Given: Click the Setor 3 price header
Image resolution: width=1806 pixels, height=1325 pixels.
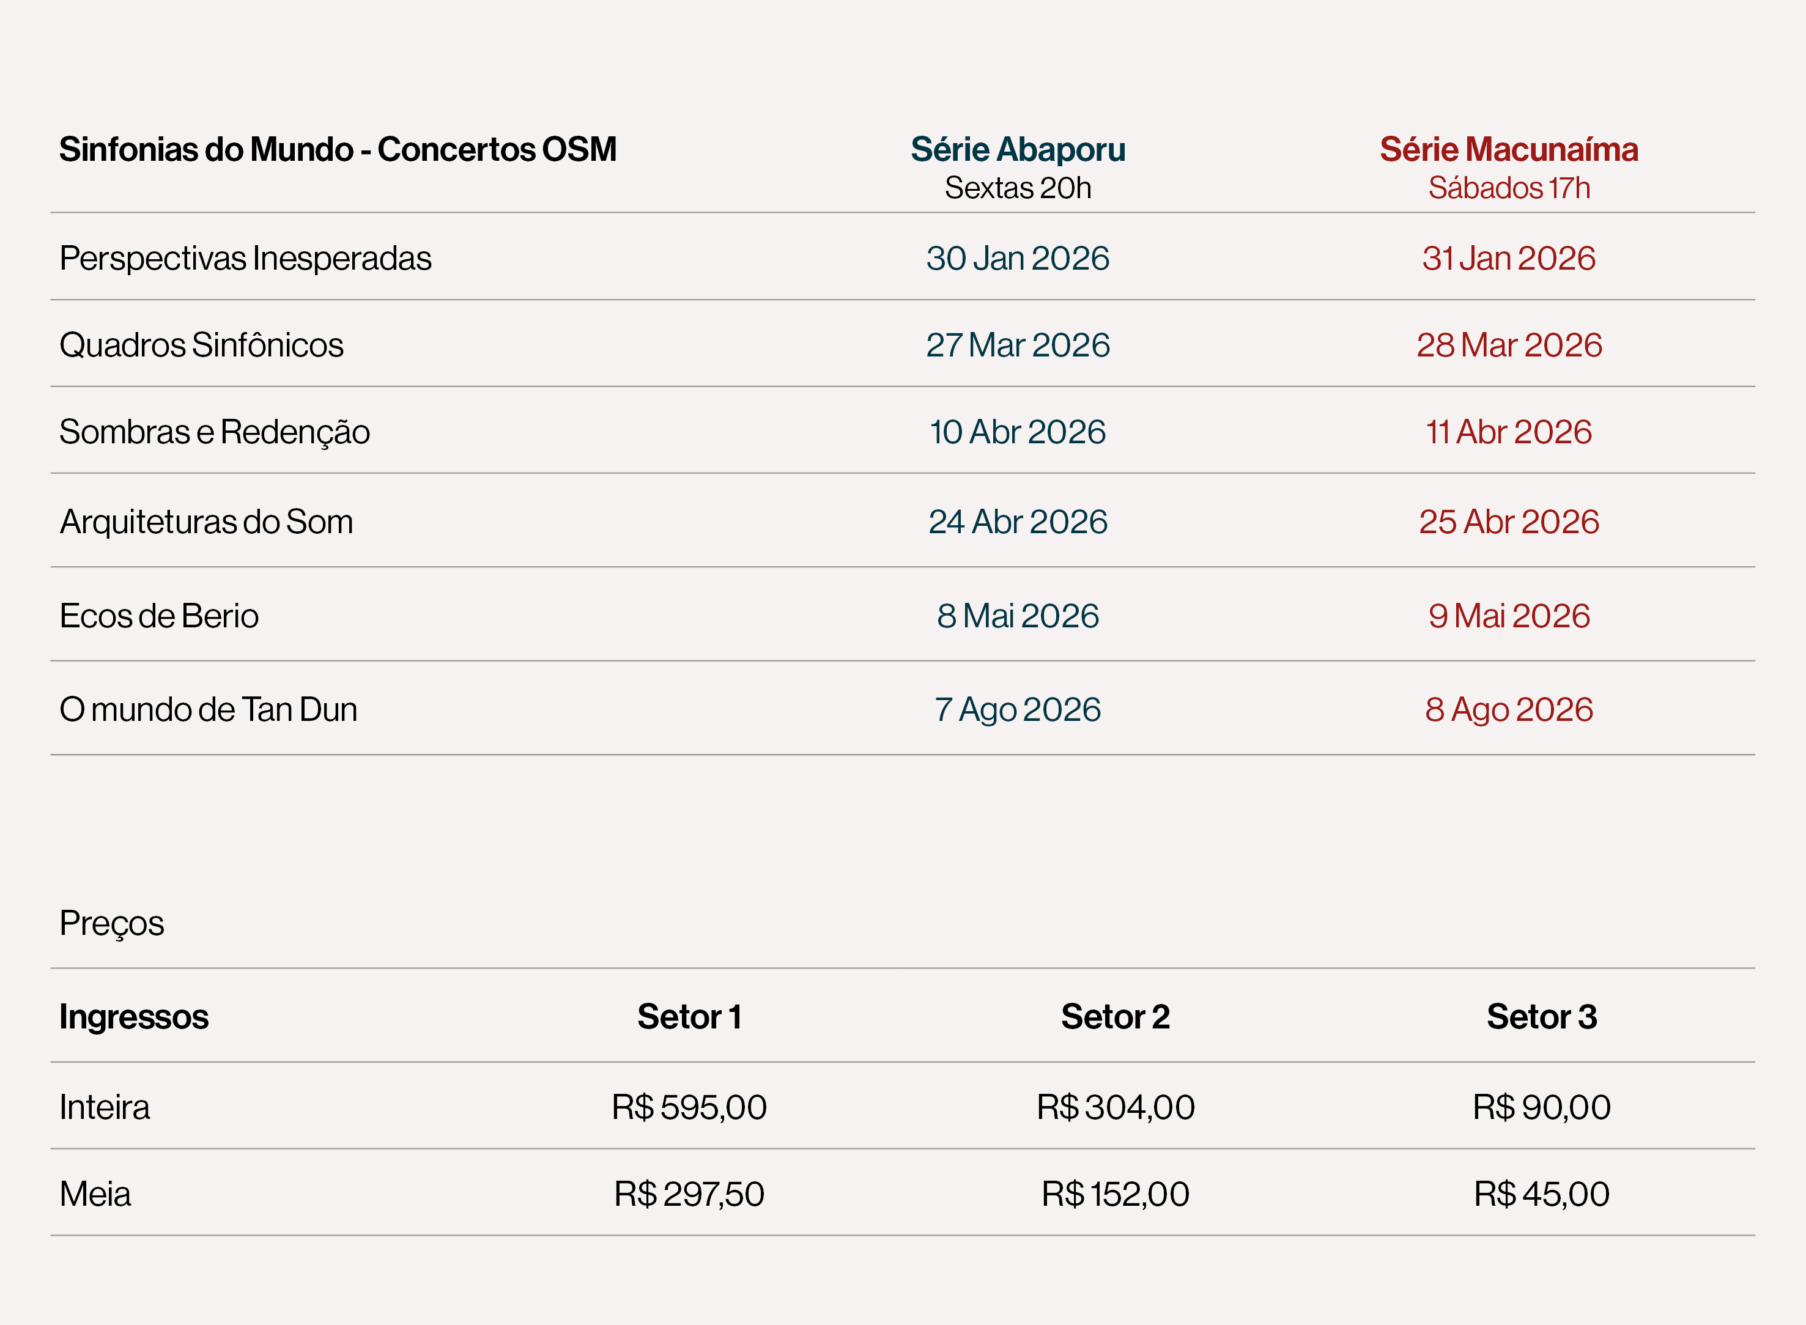Looking at the screenshot, I should [1541, 1016].
